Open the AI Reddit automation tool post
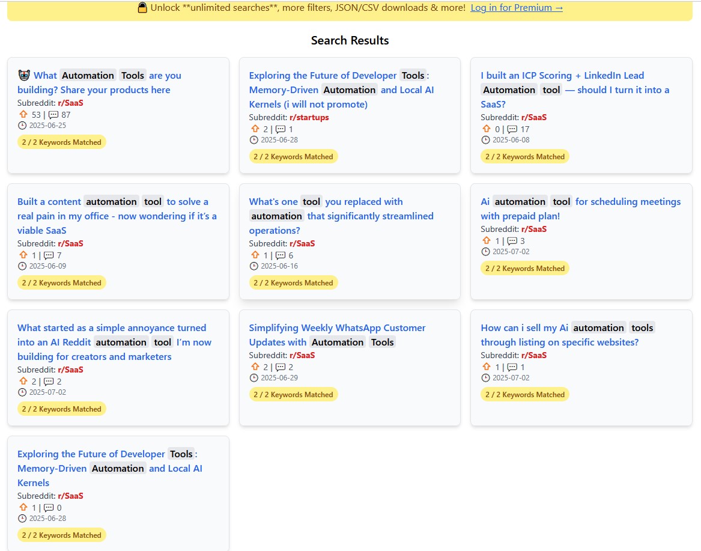This screenshot has height=551, width=701. click(x=114, y=342)
